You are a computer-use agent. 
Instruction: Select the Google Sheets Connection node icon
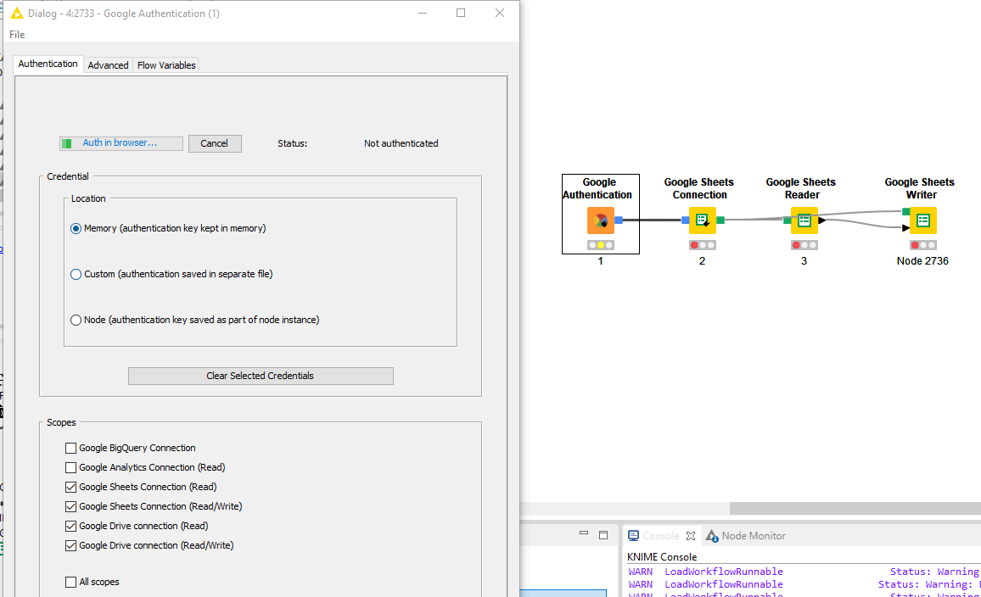[x=703, y=220]
